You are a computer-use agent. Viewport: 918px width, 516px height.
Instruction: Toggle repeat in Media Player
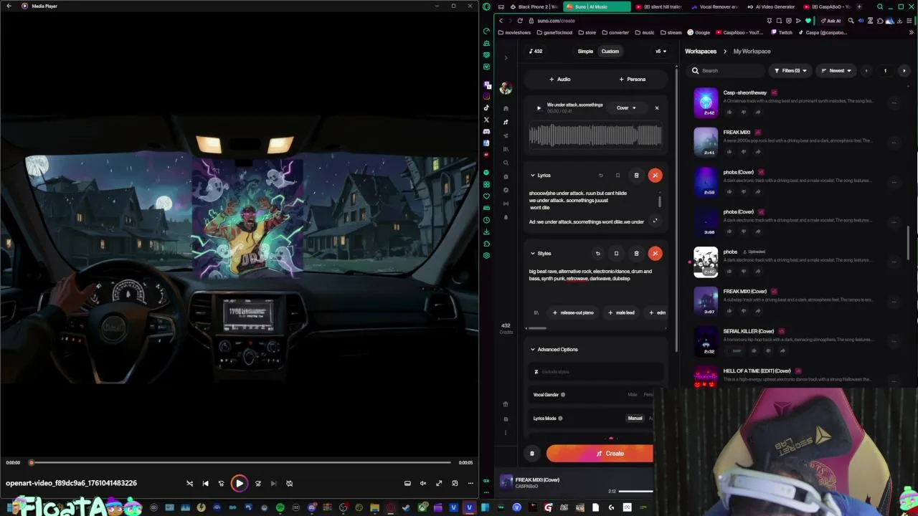click(290, 483)
